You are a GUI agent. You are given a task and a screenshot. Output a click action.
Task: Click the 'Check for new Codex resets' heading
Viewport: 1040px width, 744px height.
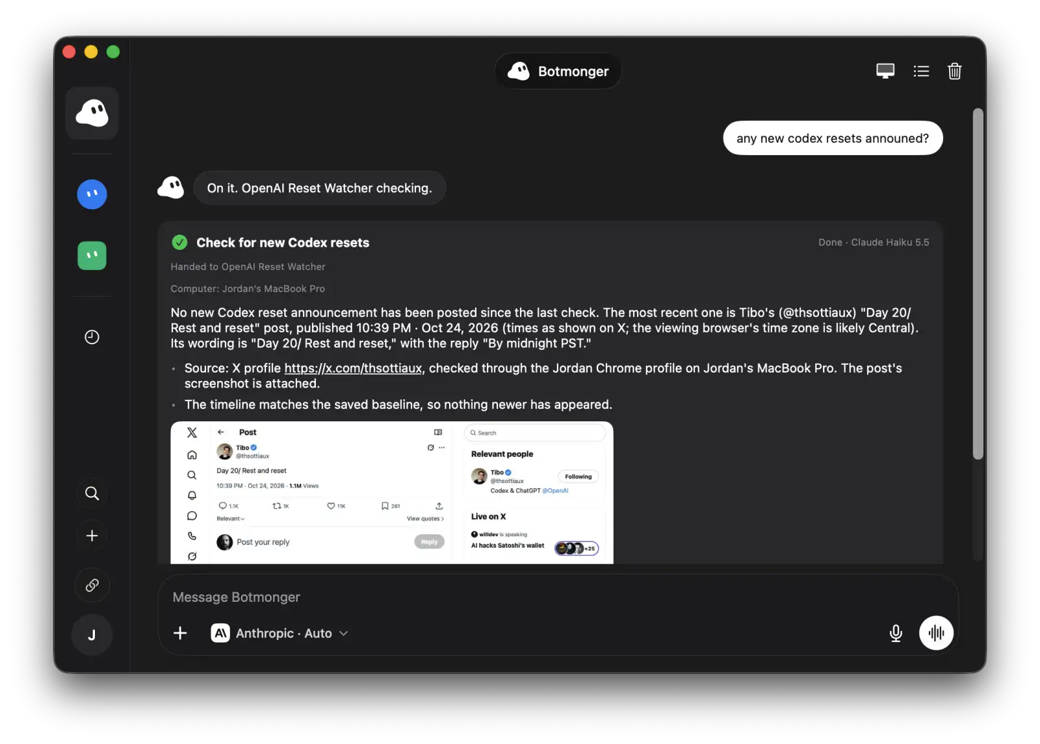point(283,243)
